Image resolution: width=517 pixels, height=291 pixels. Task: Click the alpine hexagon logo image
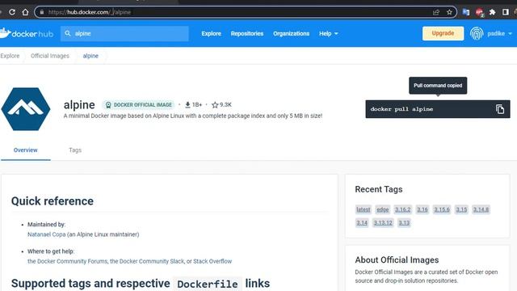(26, 109)
